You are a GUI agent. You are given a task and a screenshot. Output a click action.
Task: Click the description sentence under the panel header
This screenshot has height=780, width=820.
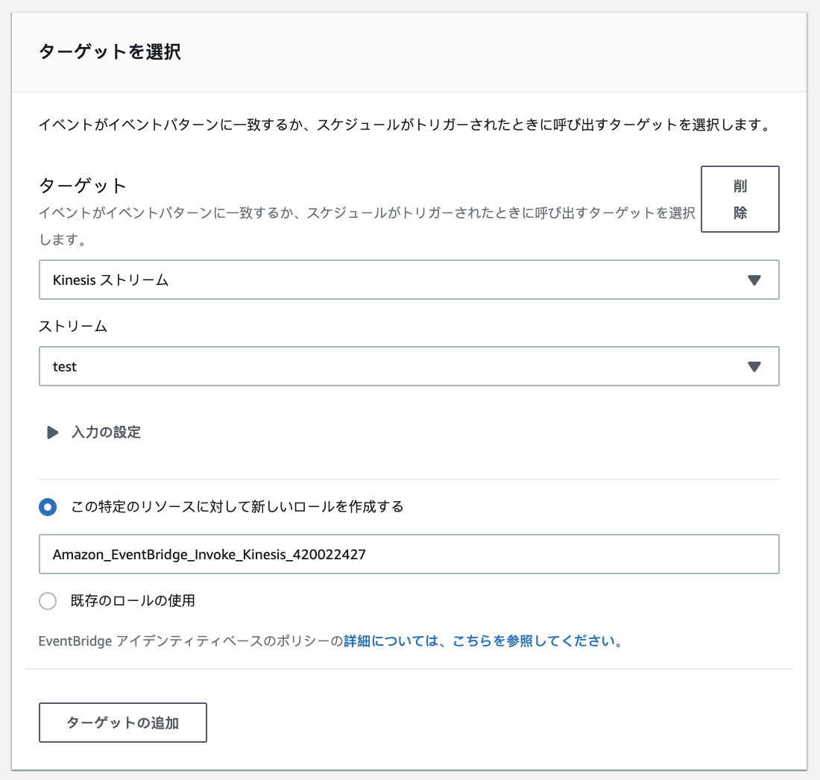(403, 125)
